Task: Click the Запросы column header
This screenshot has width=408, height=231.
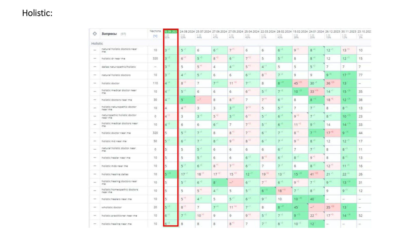Action: (x=109, y=34)
